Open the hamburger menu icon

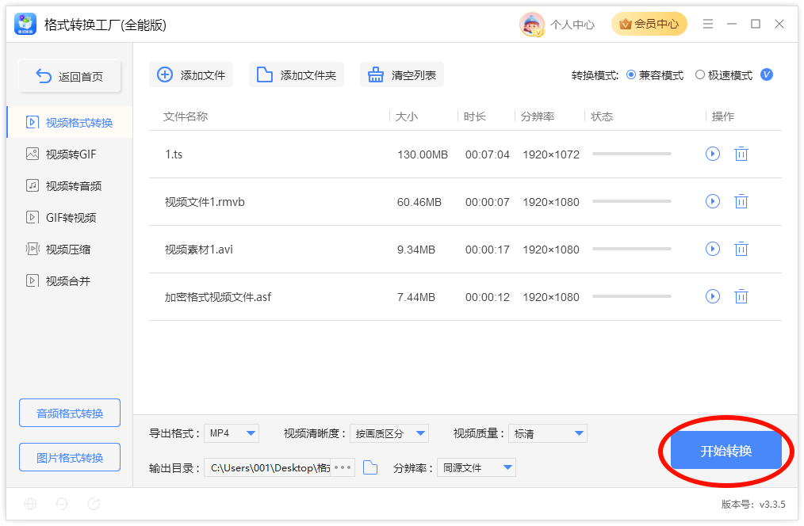tap(707, 24)
